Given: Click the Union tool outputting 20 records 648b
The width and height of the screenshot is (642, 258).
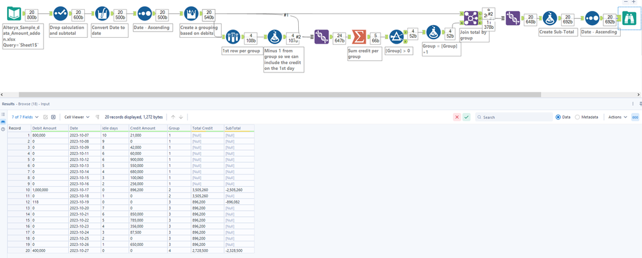Looking at the screenshot, I should (513, 19).
